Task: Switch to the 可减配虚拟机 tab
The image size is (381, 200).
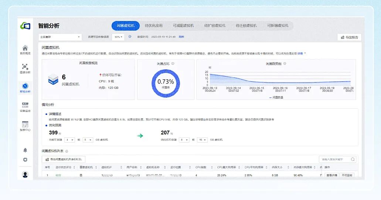Action: (x=183, y=26)
